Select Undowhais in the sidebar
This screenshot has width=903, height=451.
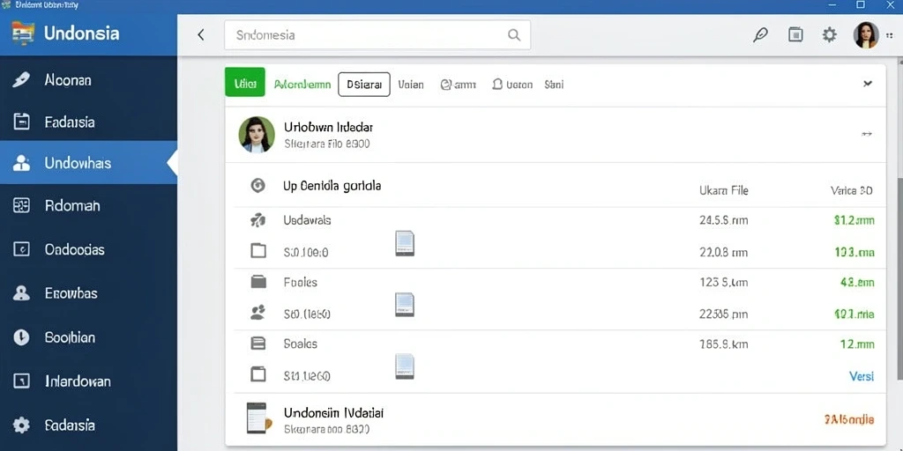(88, 163)
